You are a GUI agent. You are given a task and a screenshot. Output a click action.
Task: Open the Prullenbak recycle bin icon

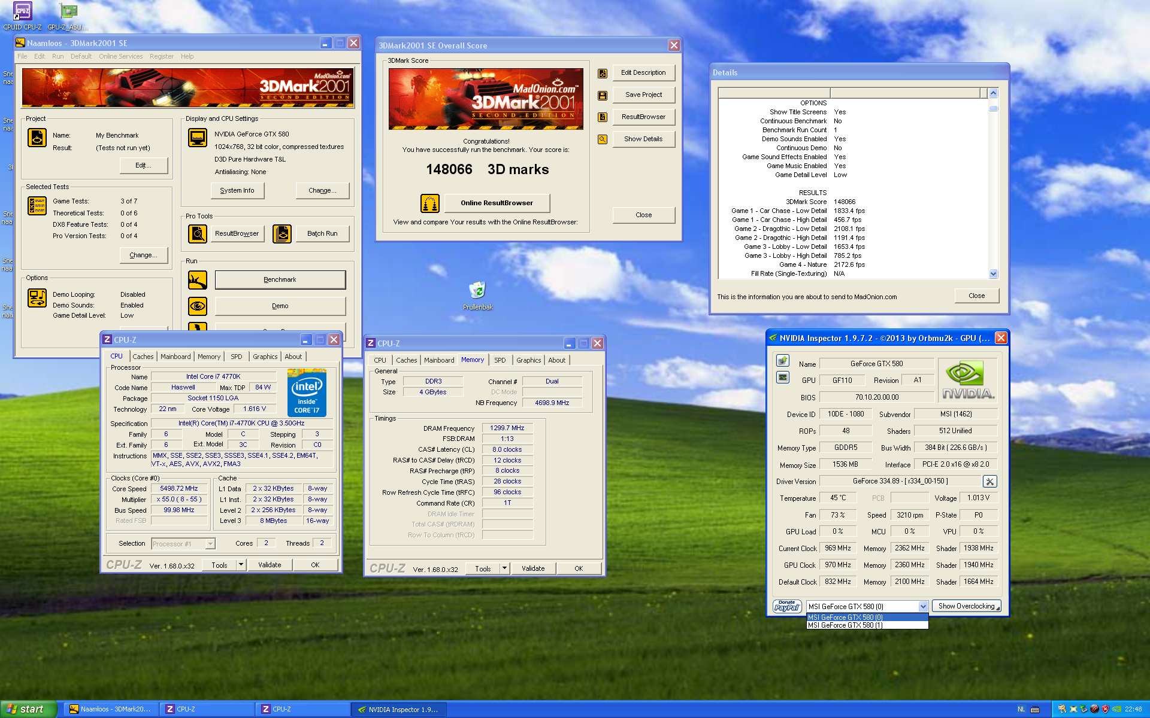click(x=477, y=296)
